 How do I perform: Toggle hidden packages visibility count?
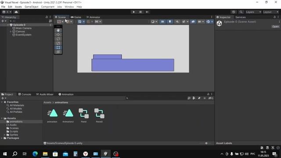pos(211,98)
